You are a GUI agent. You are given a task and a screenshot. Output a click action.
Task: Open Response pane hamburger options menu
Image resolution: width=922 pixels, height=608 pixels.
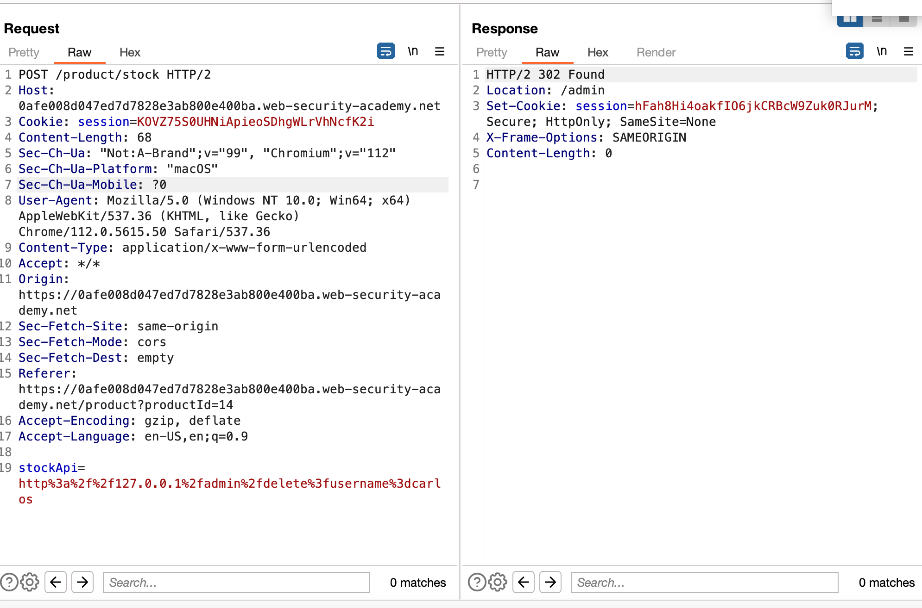pos(909,51)
